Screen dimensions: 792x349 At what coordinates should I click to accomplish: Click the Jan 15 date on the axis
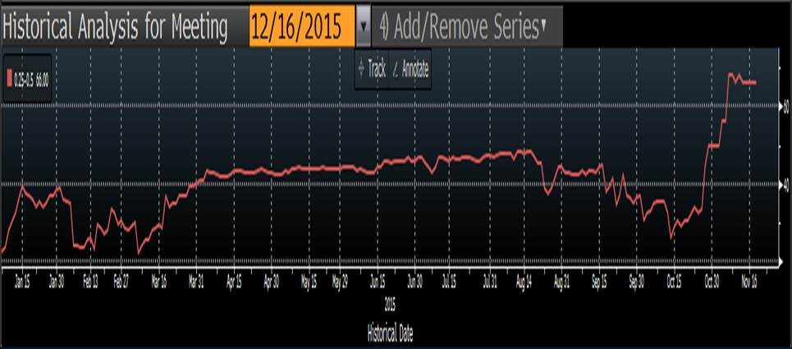coord(22,280)
